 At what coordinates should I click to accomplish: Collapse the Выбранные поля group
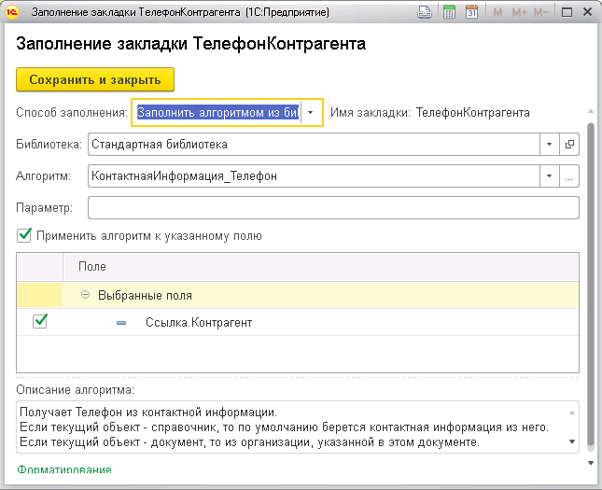(85, 295)
